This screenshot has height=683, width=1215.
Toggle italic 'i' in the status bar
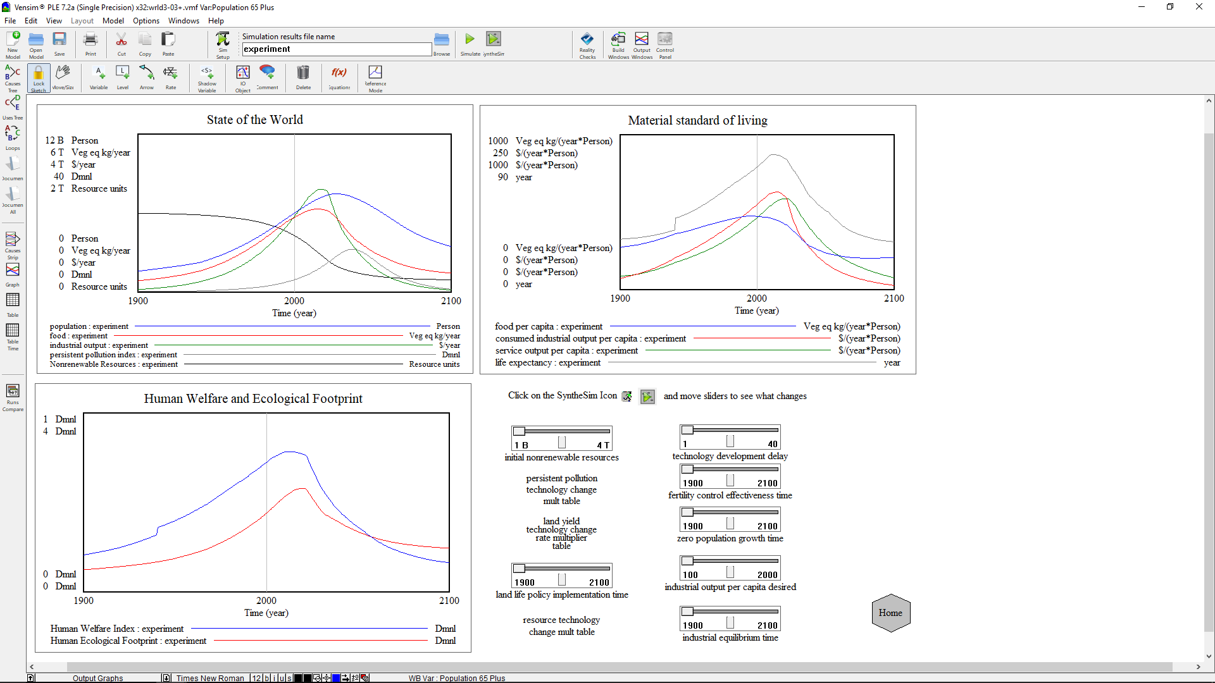tap(274, 678)
